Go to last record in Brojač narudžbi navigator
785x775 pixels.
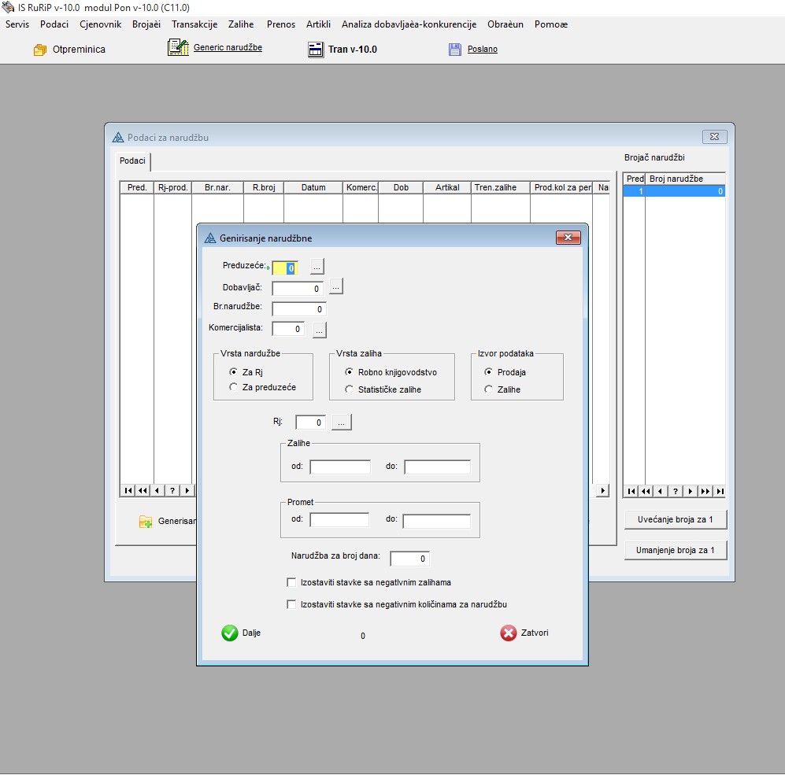click(x=720, y=491)
